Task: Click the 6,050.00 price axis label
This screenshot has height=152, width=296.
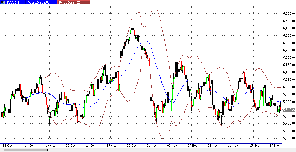Action: pos(289,80)
